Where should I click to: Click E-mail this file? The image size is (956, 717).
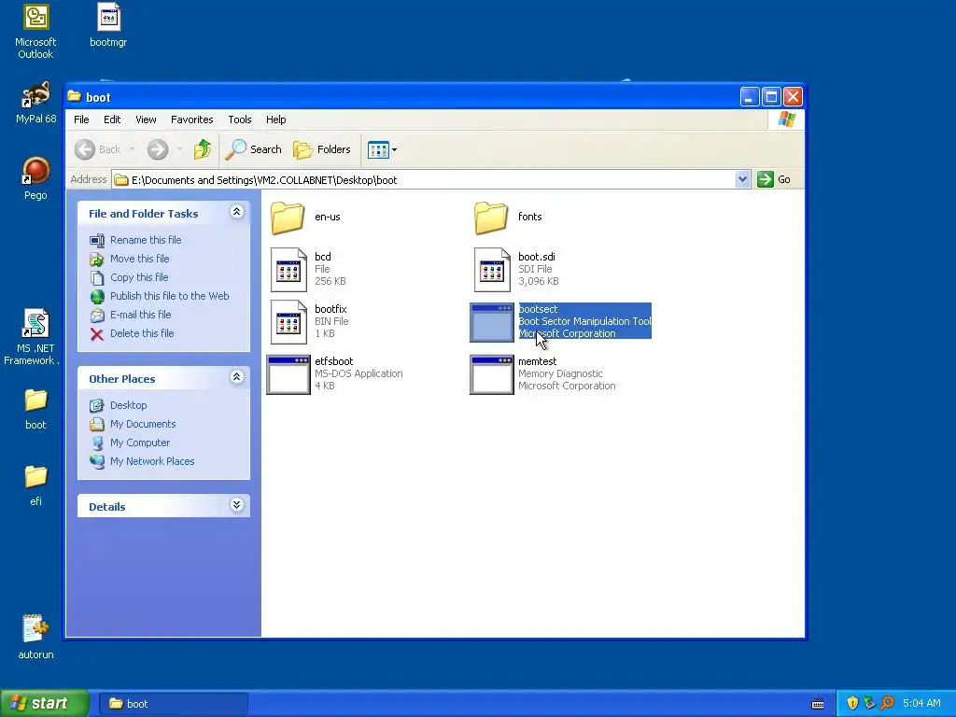tap(140, 315)
